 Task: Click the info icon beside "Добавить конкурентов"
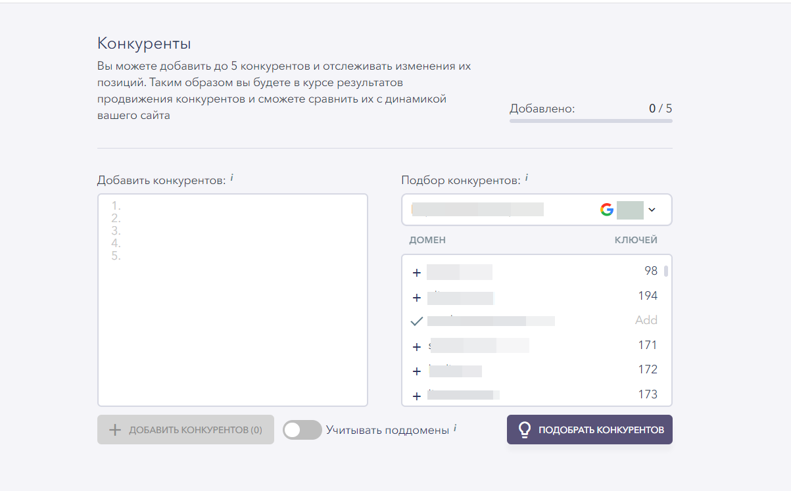232,178
